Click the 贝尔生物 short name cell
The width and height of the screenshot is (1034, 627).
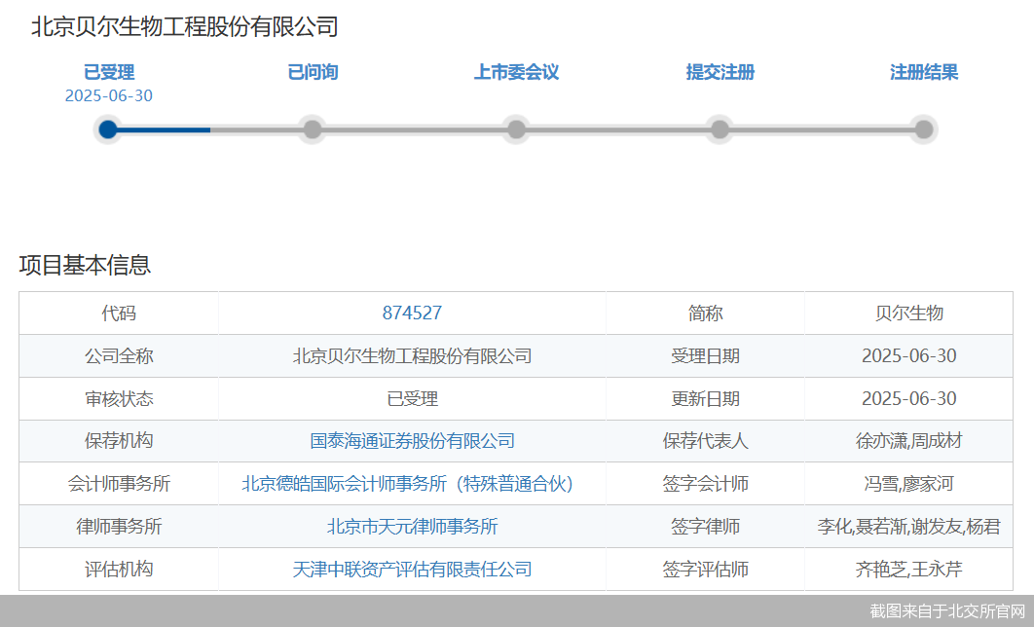[x=908, y=313]
